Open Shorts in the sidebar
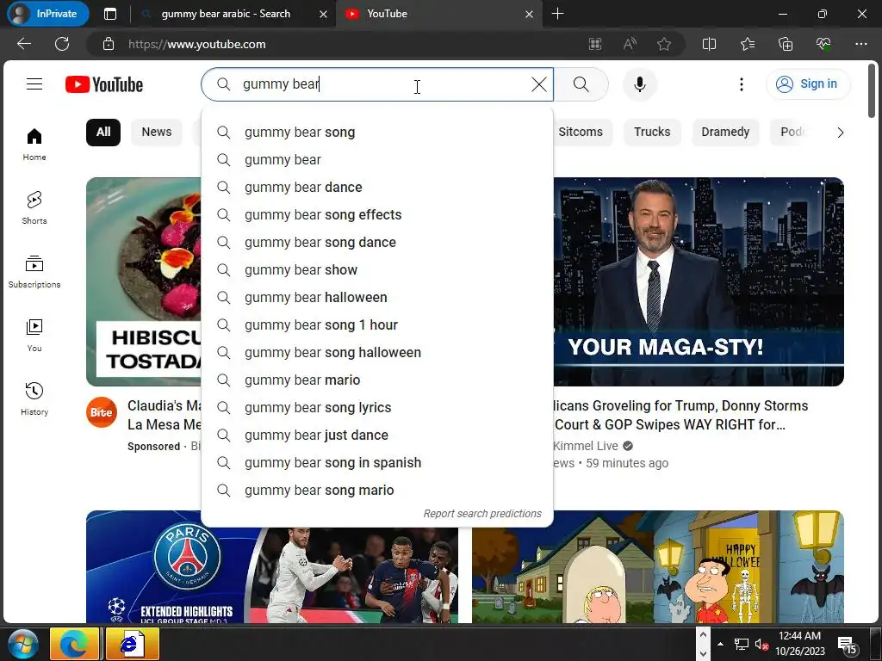 (34, 208)
